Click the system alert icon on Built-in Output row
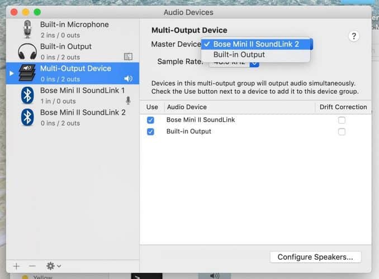This screenshot has height=279, width=379. [x=128, y=56]
